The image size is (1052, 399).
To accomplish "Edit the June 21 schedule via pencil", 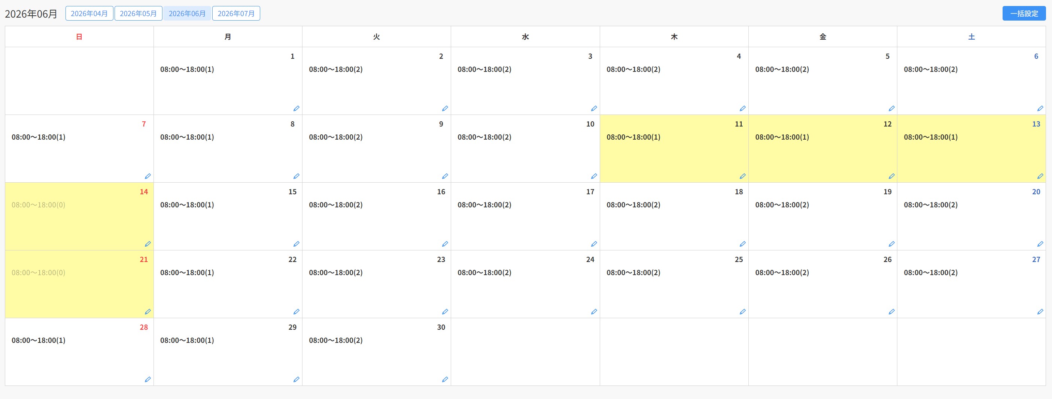I will pos(148,312).
